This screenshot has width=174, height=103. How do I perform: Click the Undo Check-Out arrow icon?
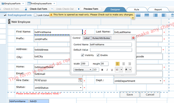[52, 9]
